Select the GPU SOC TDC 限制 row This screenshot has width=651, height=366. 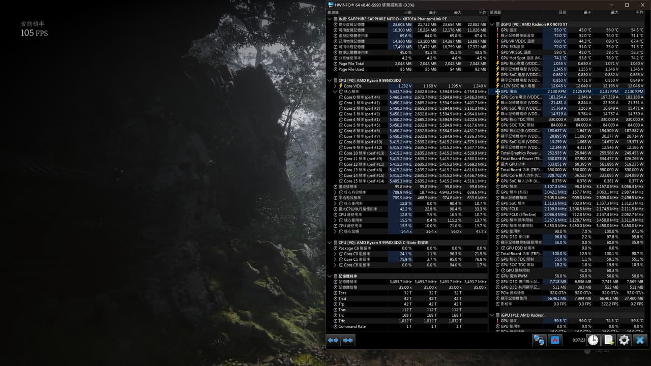567,125
